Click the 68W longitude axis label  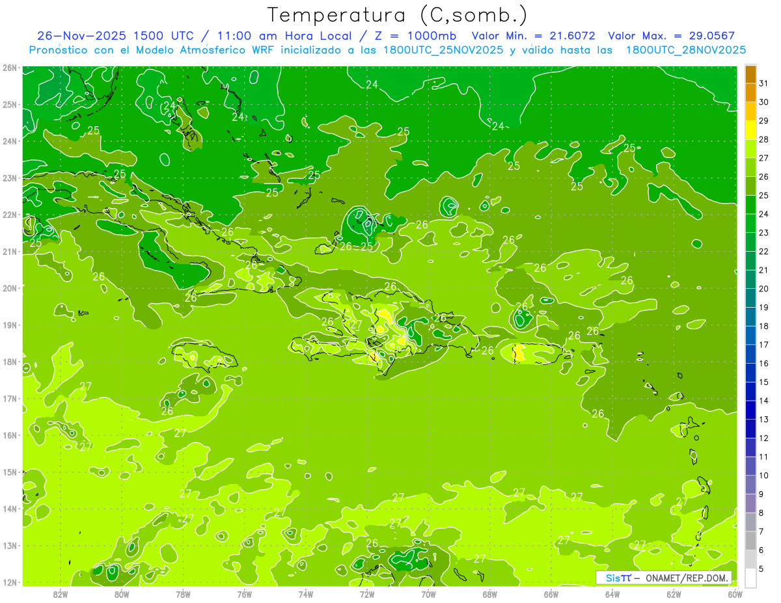coord(490,594)
